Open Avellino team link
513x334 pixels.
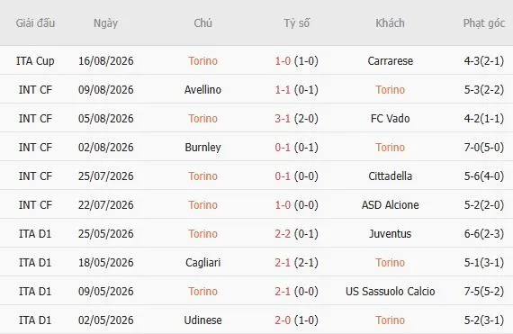(202, 90)
